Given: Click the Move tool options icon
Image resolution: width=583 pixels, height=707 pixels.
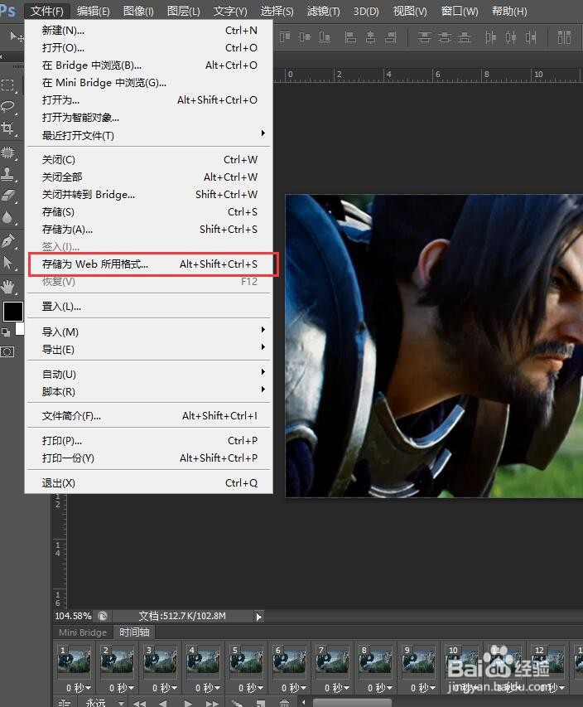Looking at the screenshot, I should [17, 36].
